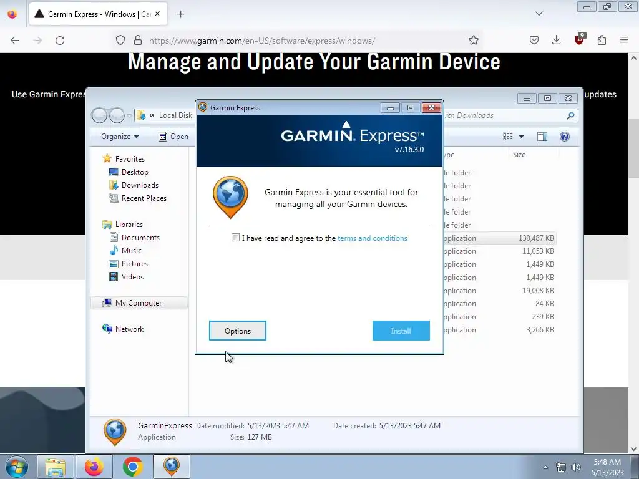The width and height of the screenshot is (639, 479).
Task: Open Firefox from taskbar
Action: [94, 467]
